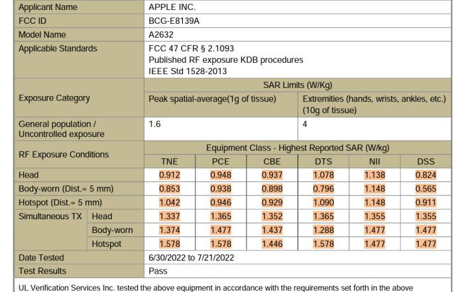Select the FCC ID value BCG-E8139A
The width and height of the screenshot is (464, 292).
click(x=178, y=21)
